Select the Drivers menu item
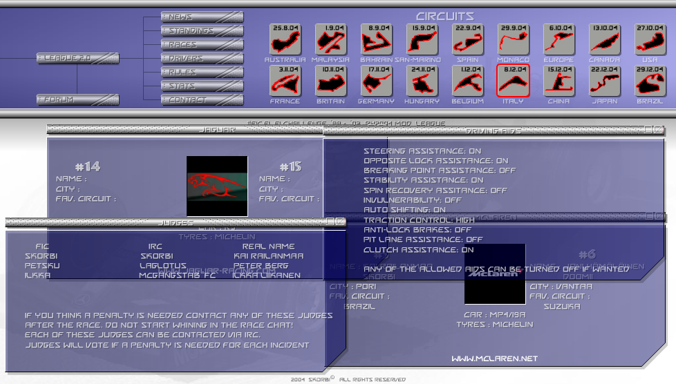Viewport: 676px width, 384px height. [x=203, y=58]
